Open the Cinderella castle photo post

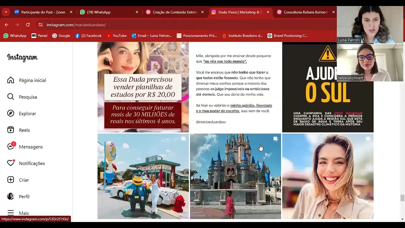(x=235, y=176)
